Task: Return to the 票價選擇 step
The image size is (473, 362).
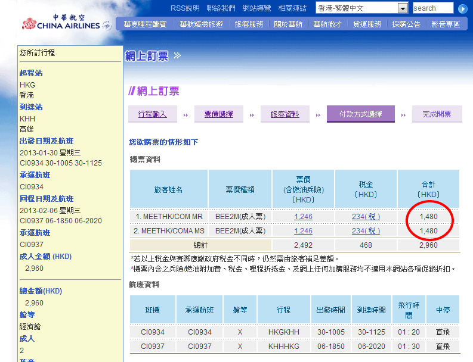Action: (218, 114)
